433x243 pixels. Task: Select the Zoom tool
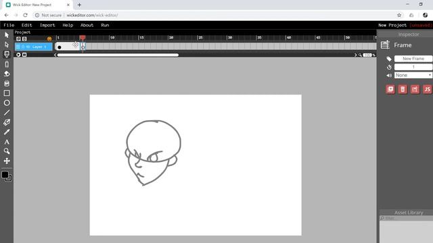(7, 151)
